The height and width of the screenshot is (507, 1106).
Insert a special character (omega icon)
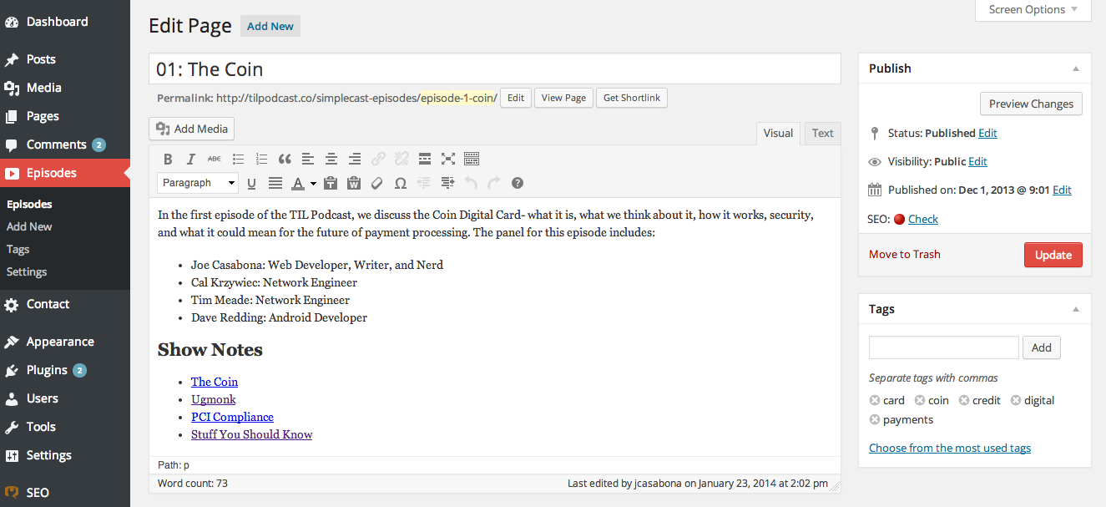(x=401, y=183)
